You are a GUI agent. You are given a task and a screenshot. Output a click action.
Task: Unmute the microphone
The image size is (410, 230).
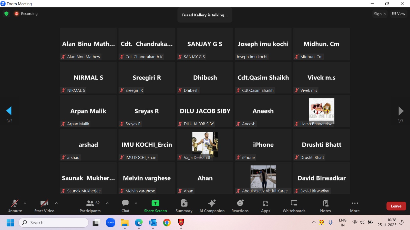(x=15, y=206)
